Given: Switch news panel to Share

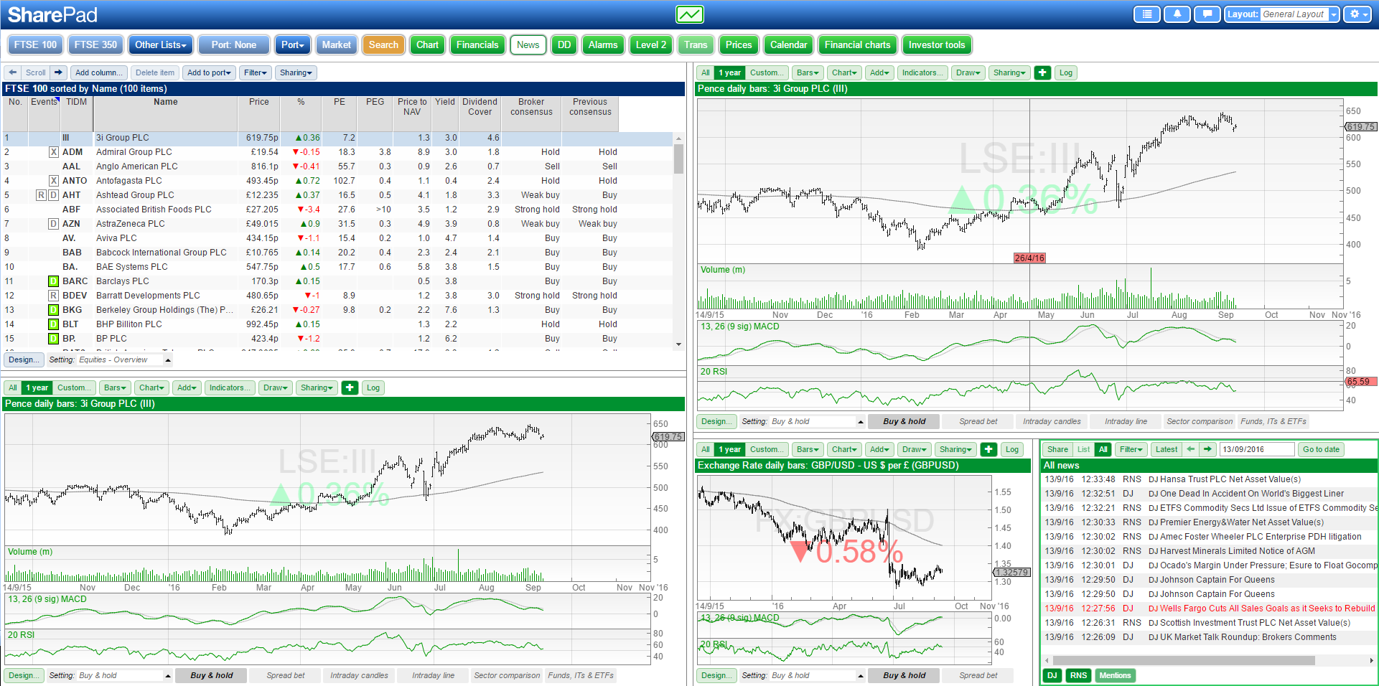Looking at the screenshot, I should click(1057, 449).
